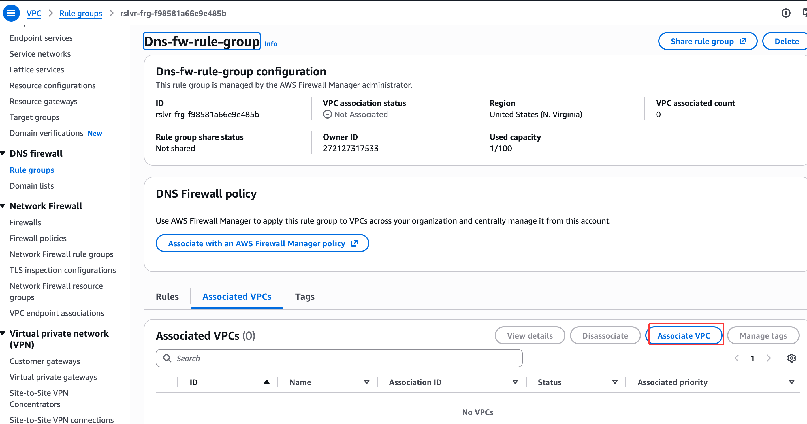Open Rule groups breadcrumb link
807x424 pixels.
80,13
